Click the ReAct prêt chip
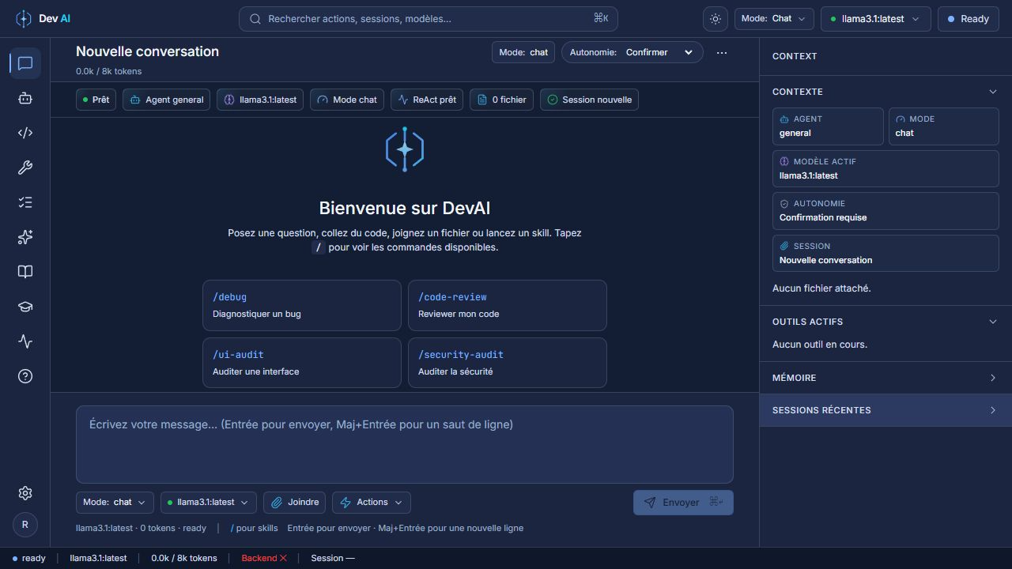This screenshot has height=569, width=1012. [x=427, y=100]
